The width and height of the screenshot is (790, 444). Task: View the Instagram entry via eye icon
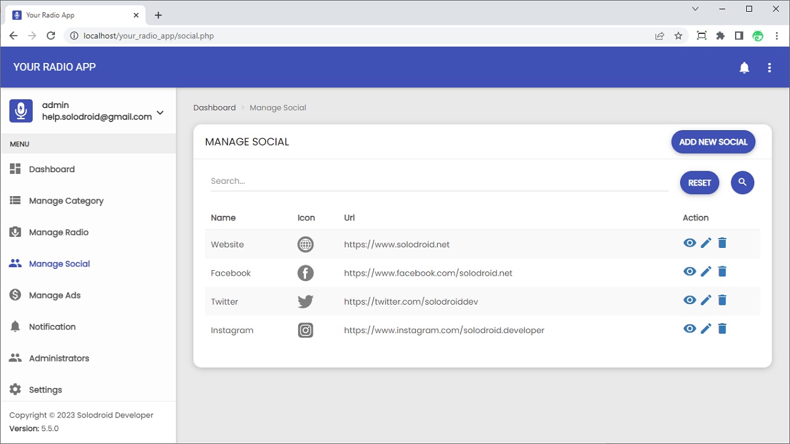689,329
